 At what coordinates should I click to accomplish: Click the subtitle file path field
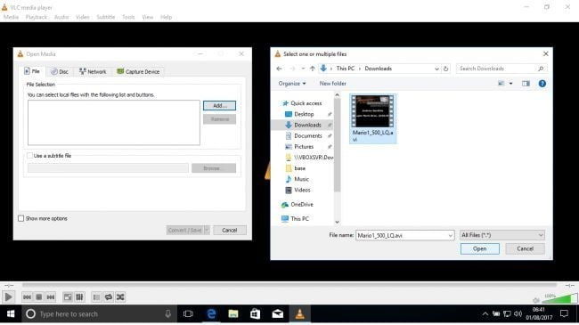[108, 168]
